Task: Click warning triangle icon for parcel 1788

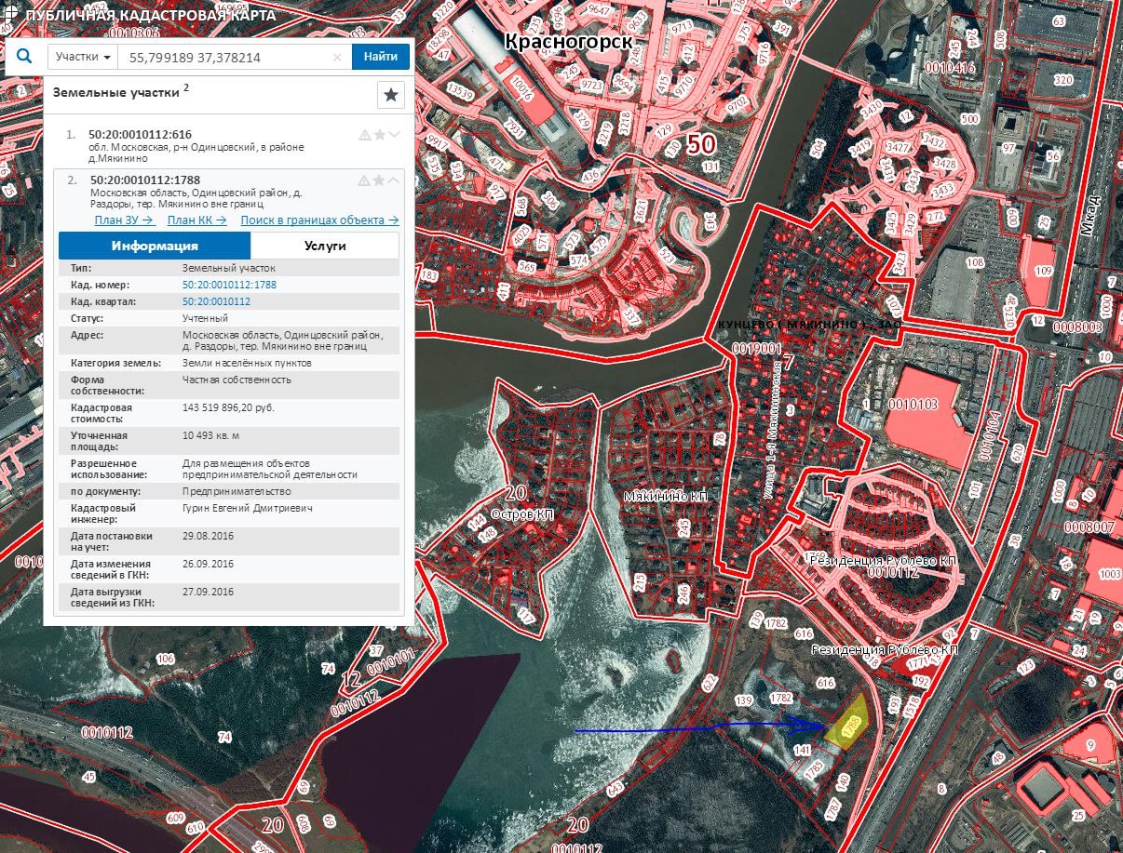Action: tap(365, 180)
